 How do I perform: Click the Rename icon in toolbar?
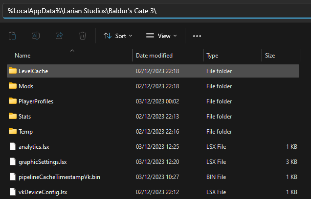tap(36, 36)
